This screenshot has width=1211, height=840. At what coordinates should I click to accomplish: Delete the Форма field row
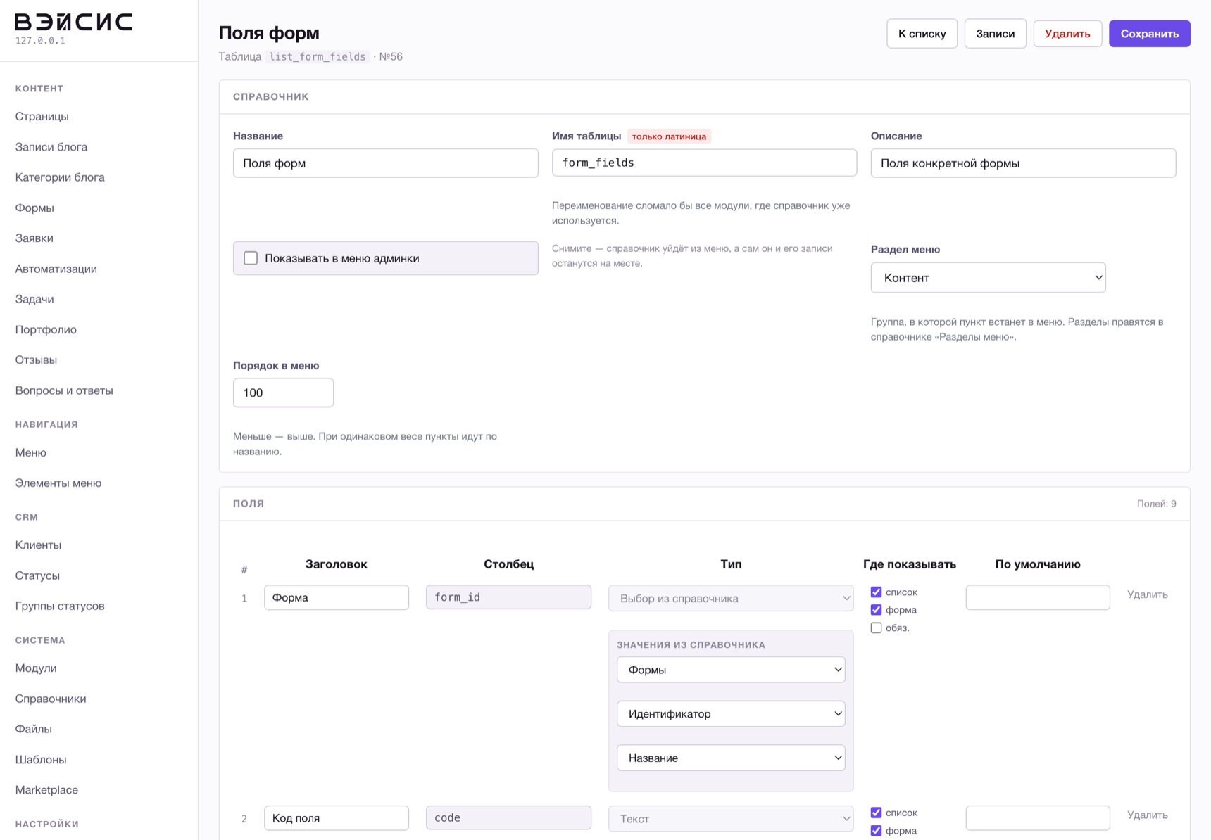pyautogui.click(x=1147, y=595)
